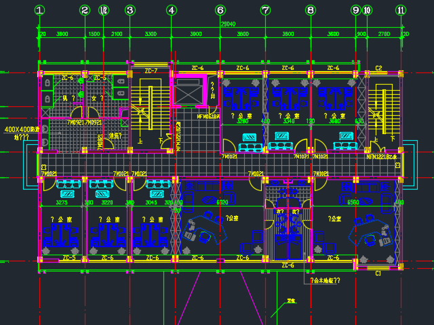Screen dimensions: 434x325
Task: Select the ZC-7 window label
Action: pyautogui.click(x=151, y=70)
